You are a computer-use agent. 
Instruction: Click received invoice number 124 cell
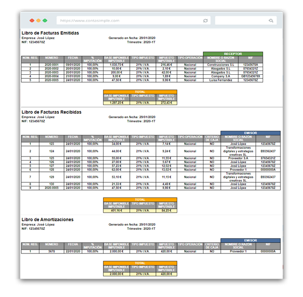[x=52, y=151]
